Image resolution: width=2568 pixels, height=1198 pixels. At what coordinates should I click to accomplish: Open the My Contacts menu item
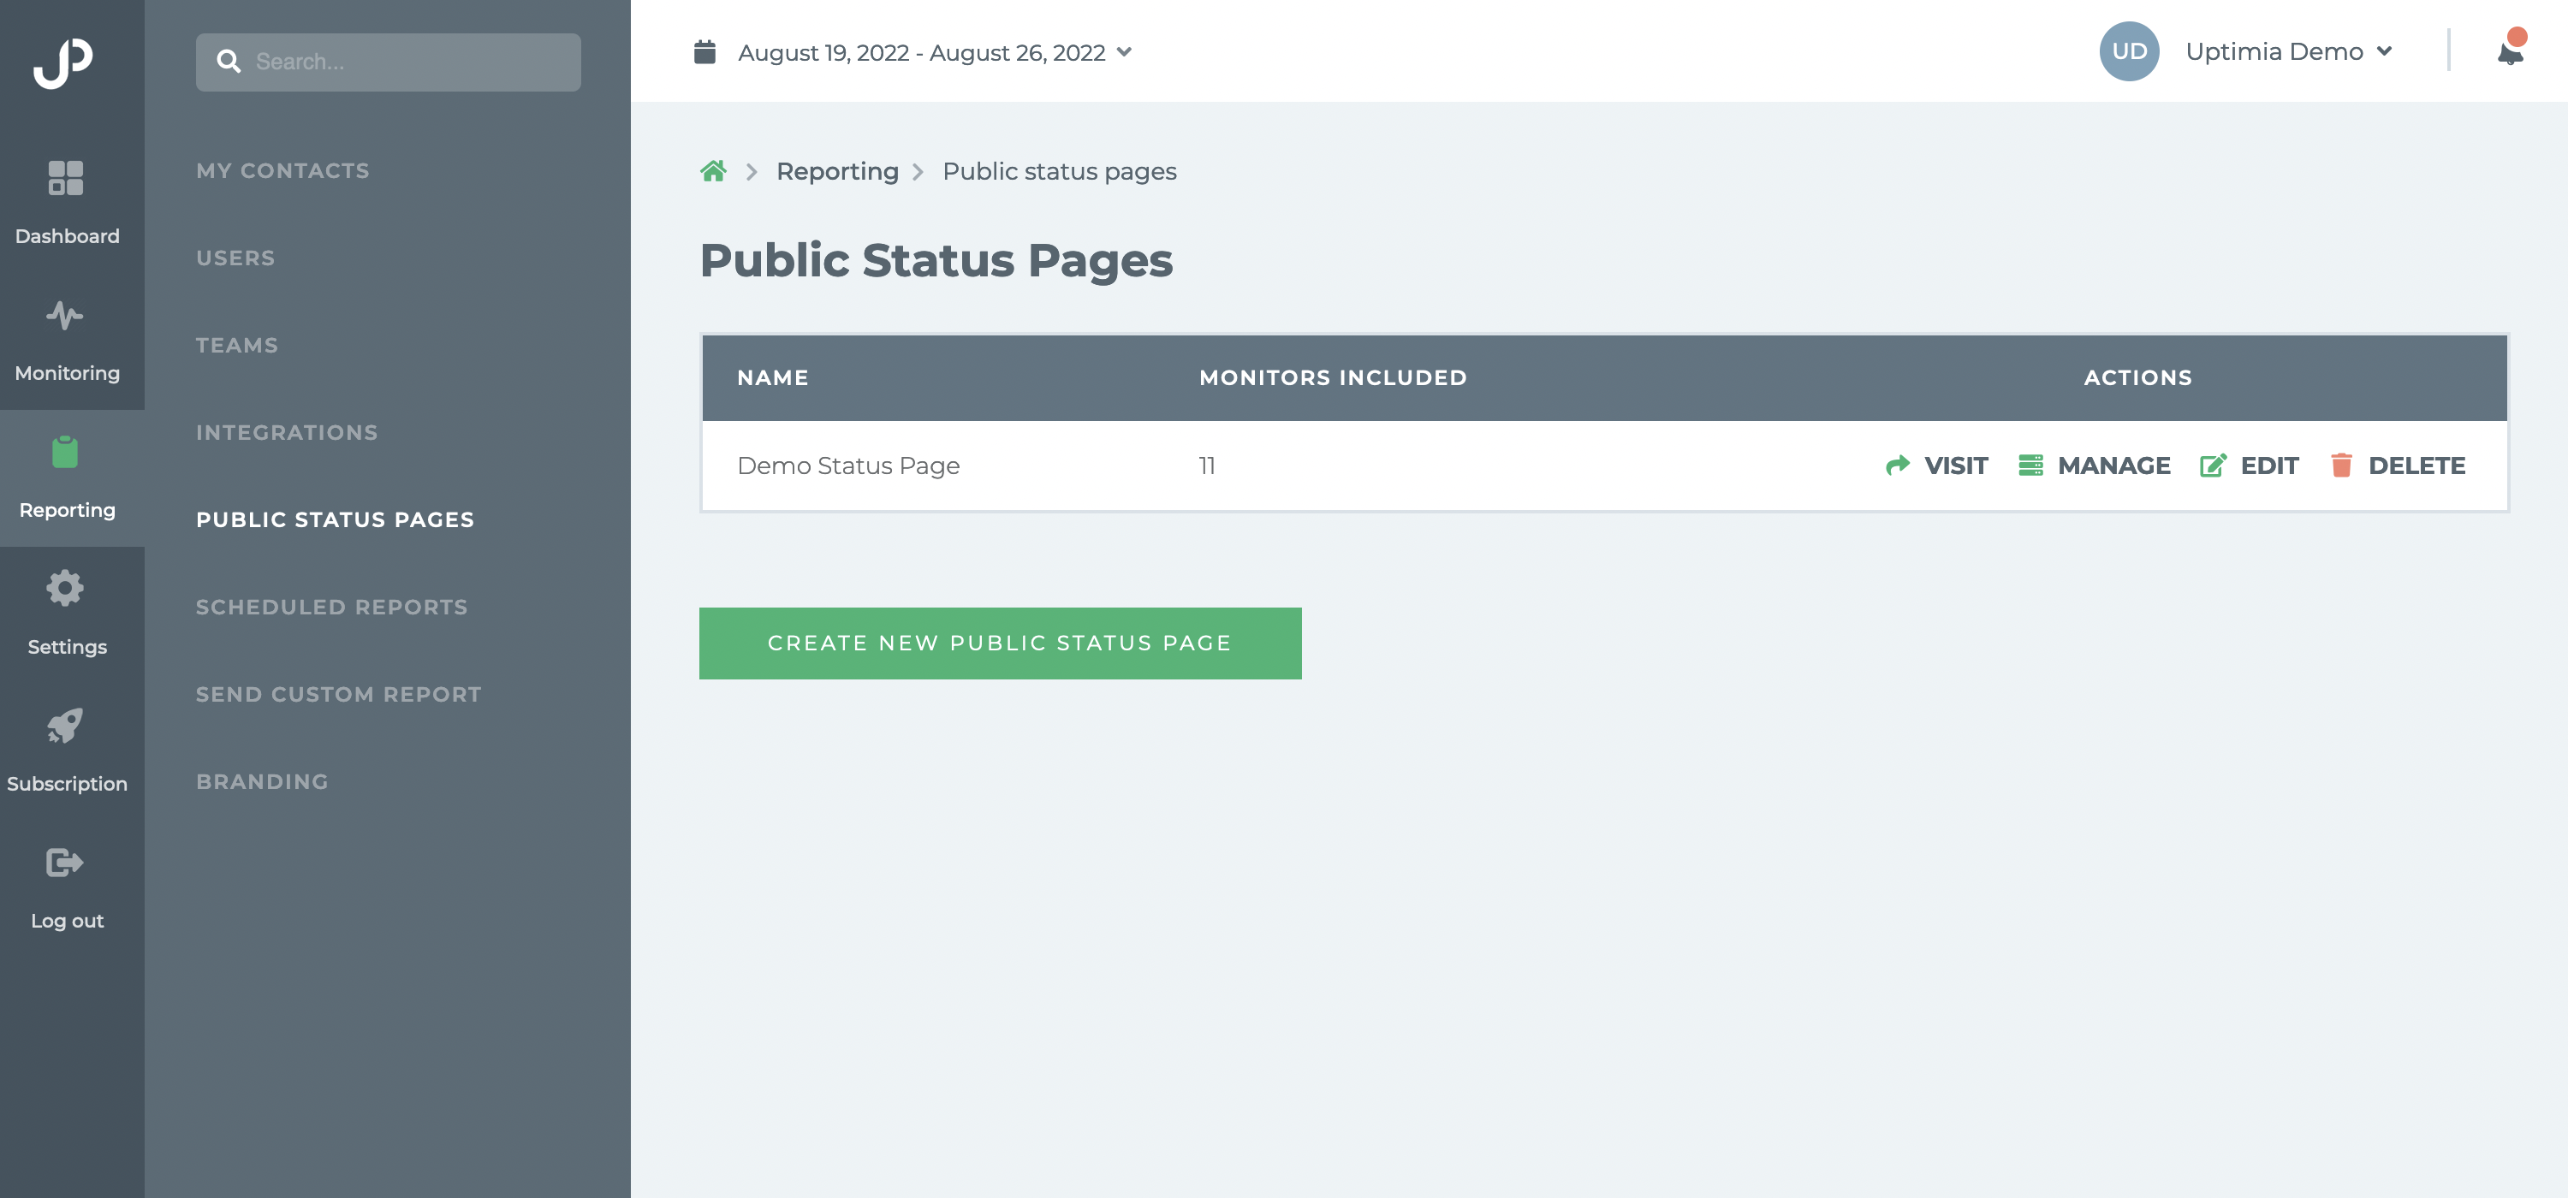click(x=283, y=170)
